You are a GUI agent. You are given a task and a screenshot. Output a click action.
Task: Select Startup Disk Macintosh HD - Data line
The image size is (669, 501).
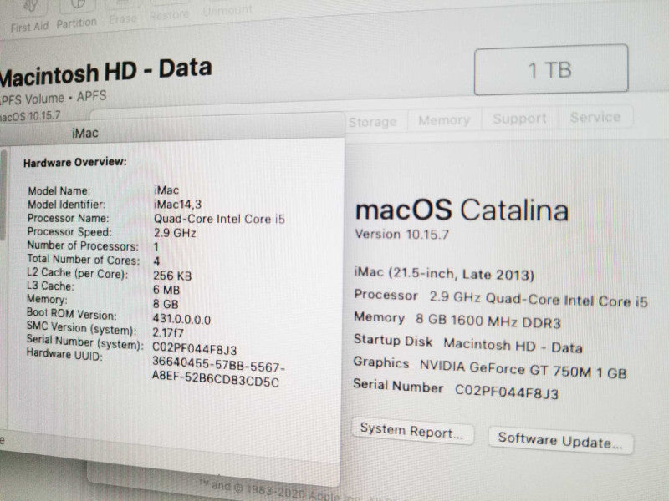tap(468, 344)
